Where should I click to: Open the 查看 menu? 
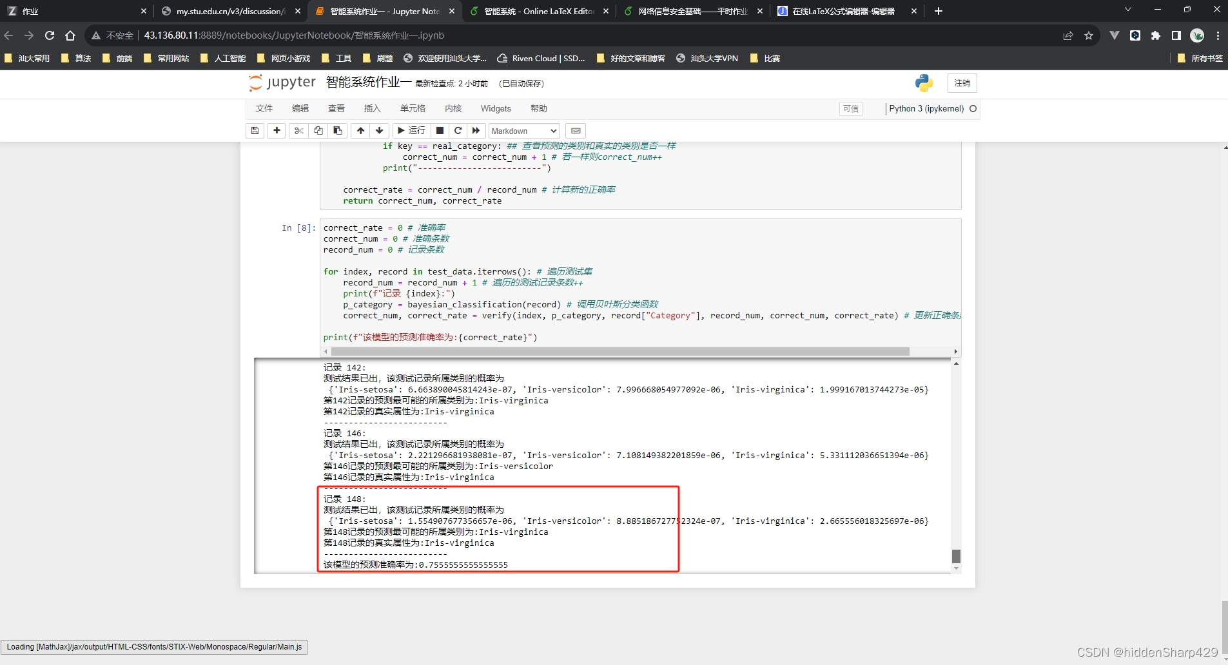[x=336, y=108]
